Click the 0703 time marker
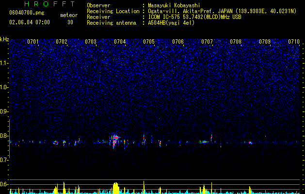Image resolution: width=305 pixels, height=194 pixels. click(x=91, y=41)
